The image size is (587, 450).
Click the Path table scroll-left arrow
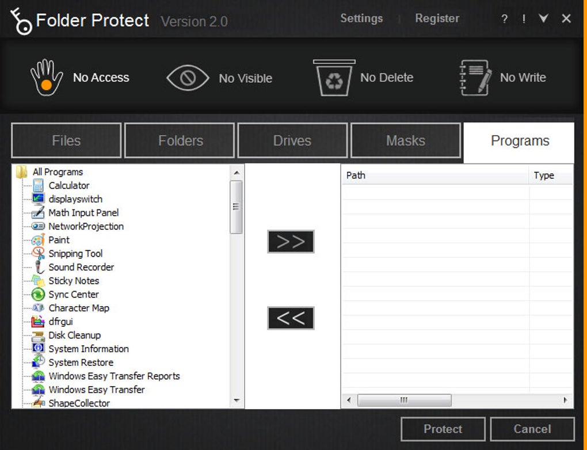point(349,400)
